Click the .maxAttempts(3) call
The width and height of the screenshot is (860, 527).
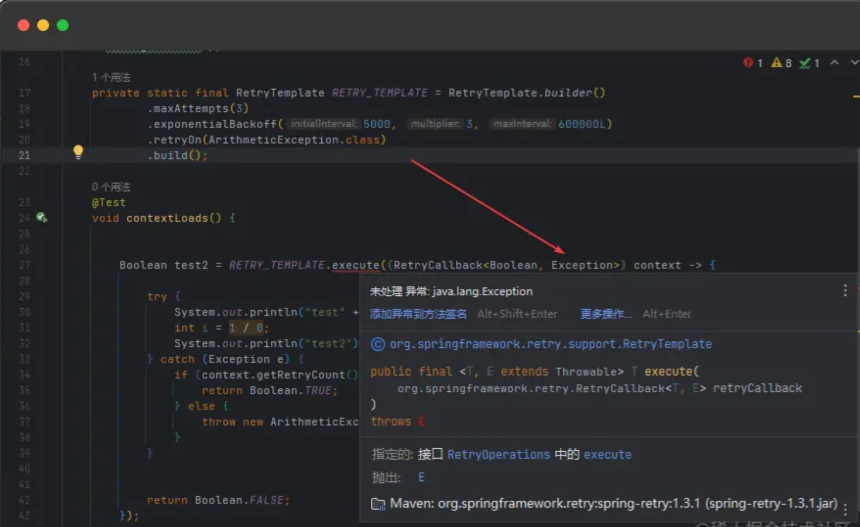198,108
